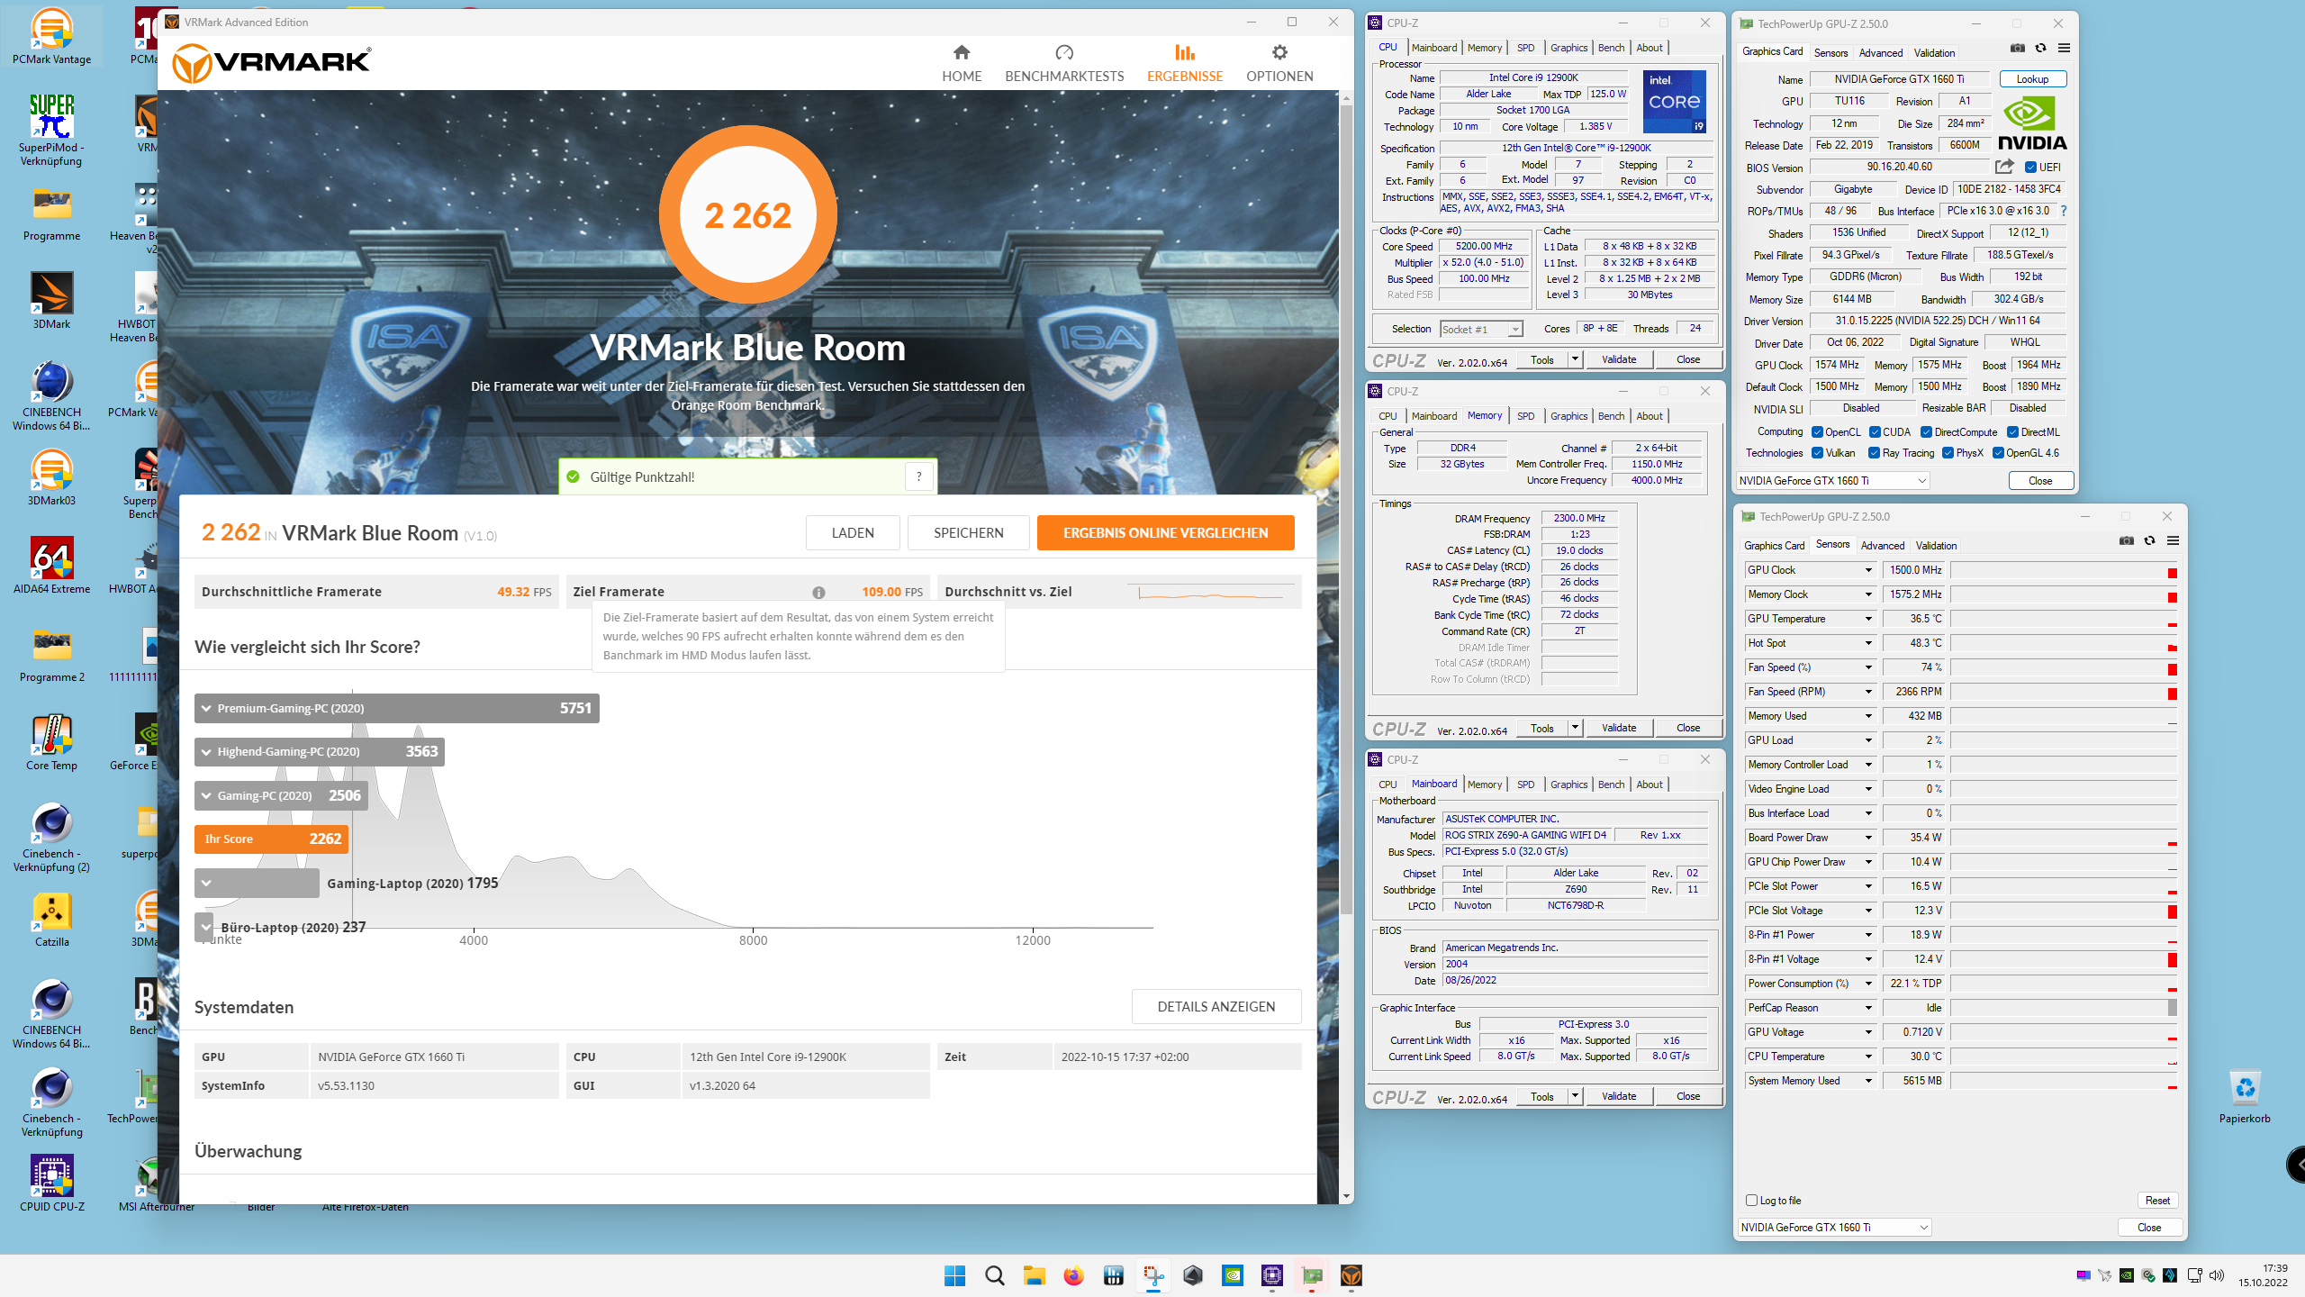Image resolution: width=2305 pixels, height=1297 pixels.
Task: Click Durchschnitt vs. Ziel mini chart
Action: point(1210,593)
